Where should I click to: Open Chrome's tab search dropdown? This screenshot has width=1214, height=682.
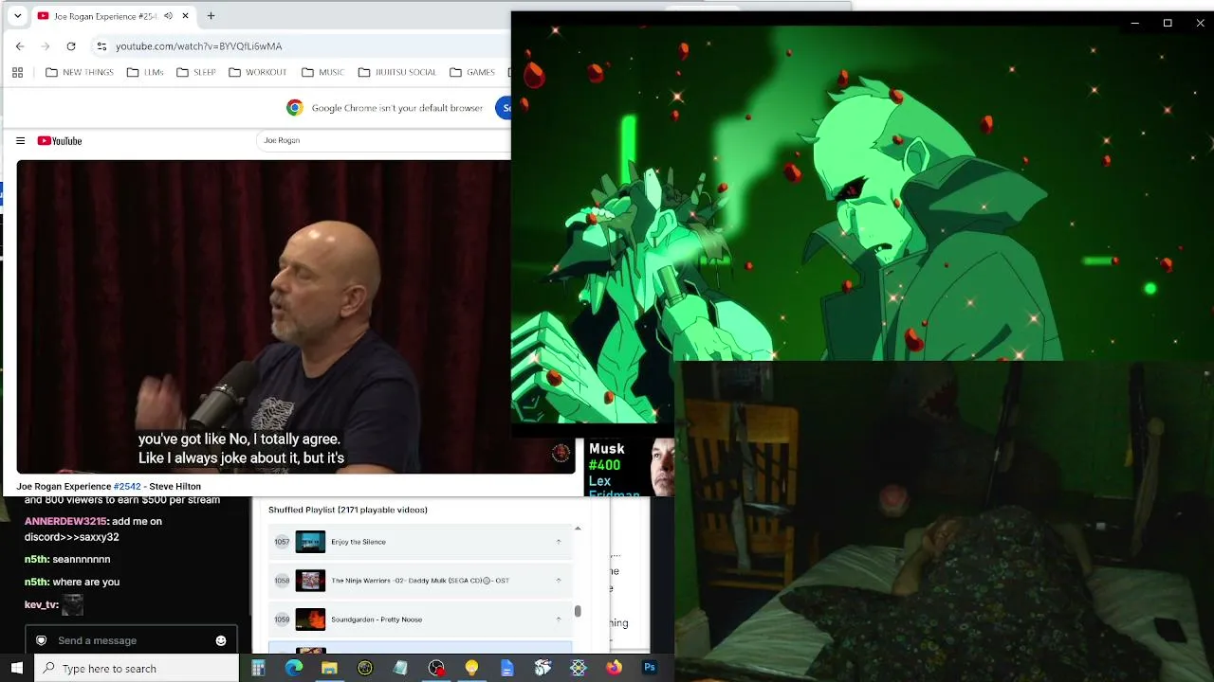pyautogui.click(x=17, y=16)
